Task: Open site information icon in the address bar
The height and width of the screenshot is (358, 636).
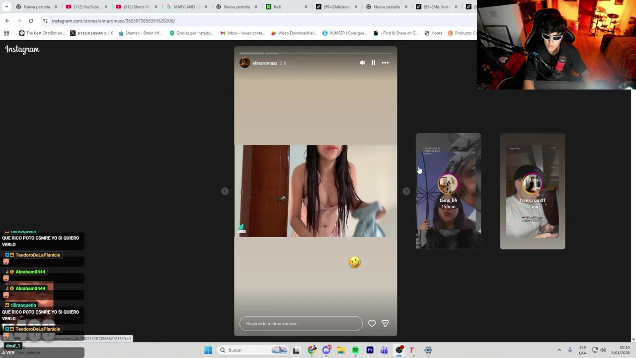Action: [45, 21]
